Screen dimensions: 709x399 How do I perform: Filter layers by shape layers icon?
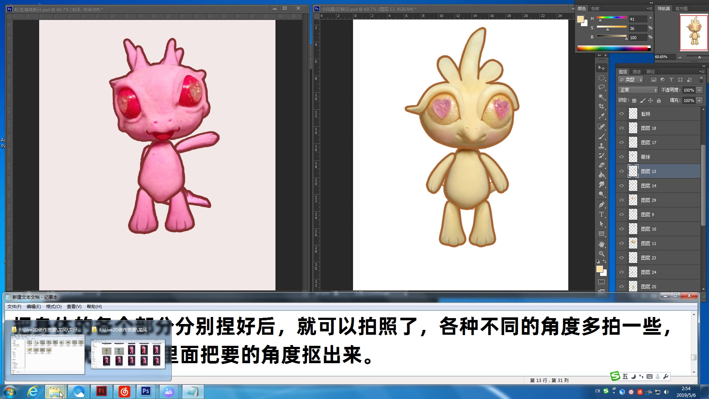point(680,80)
